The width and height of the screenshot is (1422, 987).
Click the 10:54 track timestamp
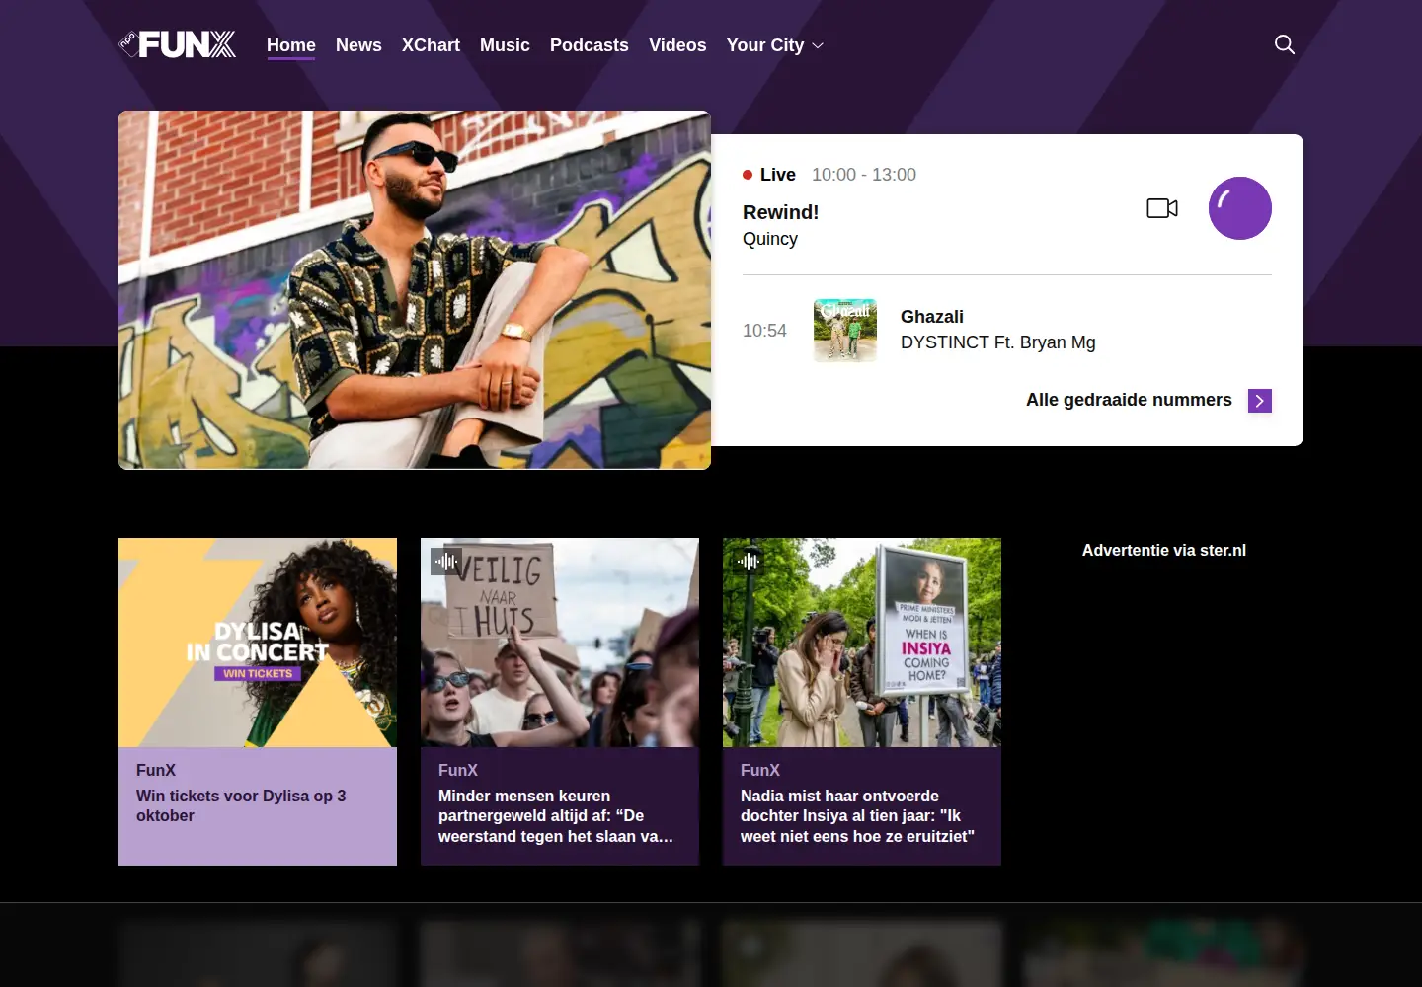coord(764,331)
